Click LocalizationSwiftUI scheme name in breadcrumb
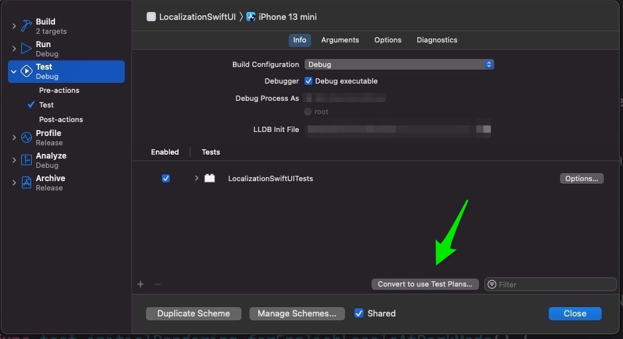The height and width of the screenshot is (339, 623). (197, 17)
